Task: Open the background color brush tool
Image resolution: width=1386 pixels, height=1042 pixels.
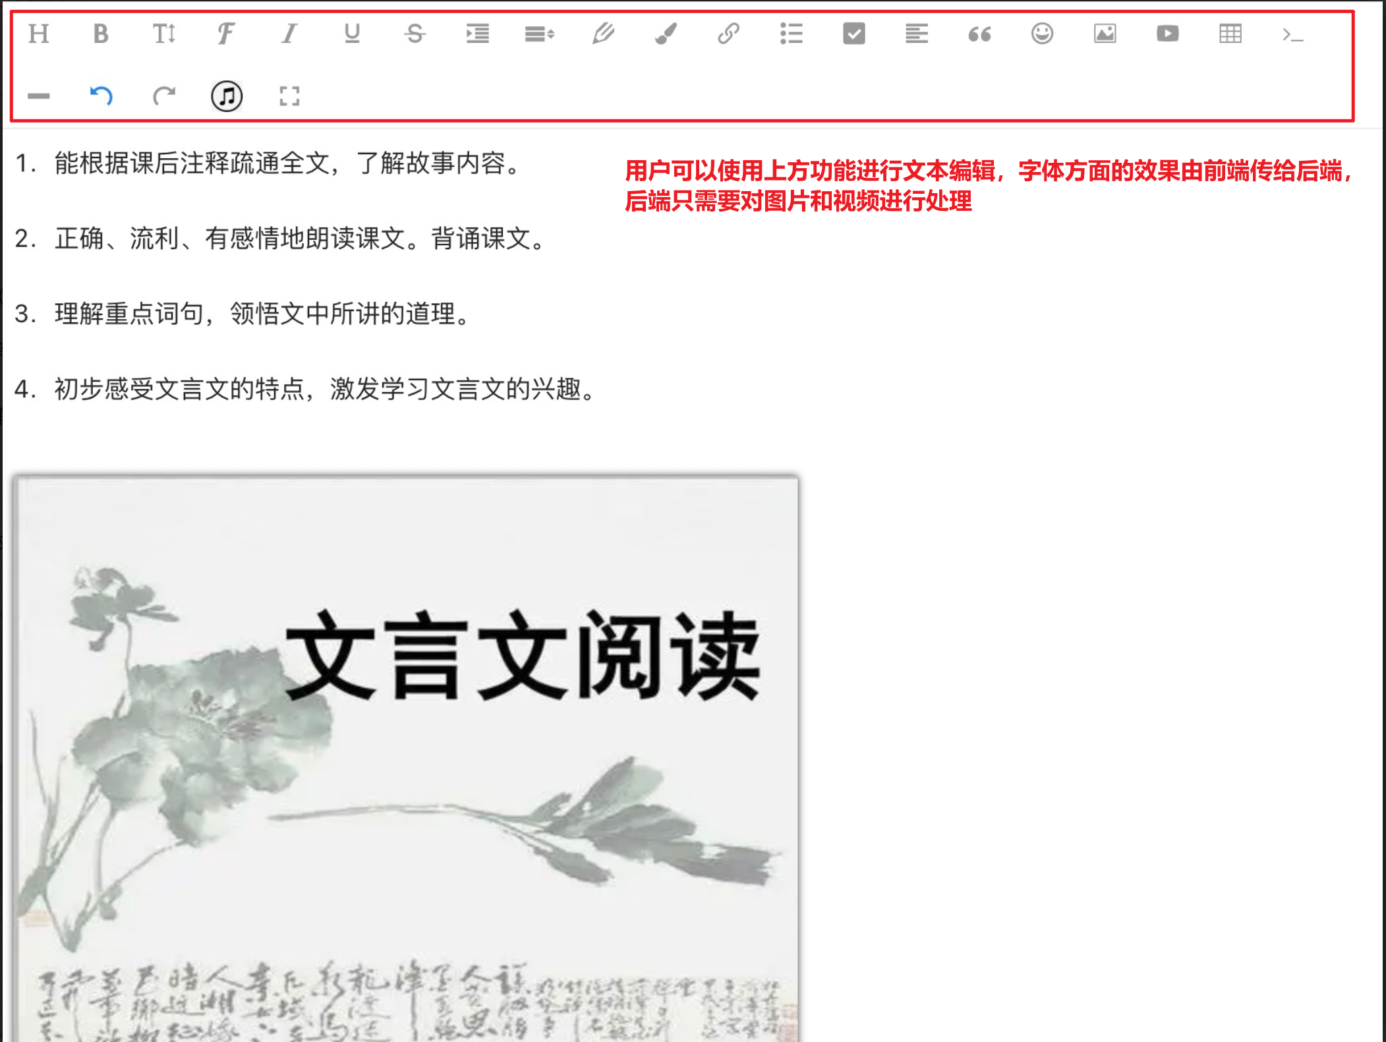Action: pos(666,34)
